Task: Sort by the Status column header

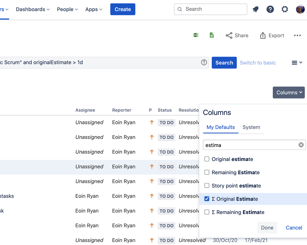Action: click(165, 110)
